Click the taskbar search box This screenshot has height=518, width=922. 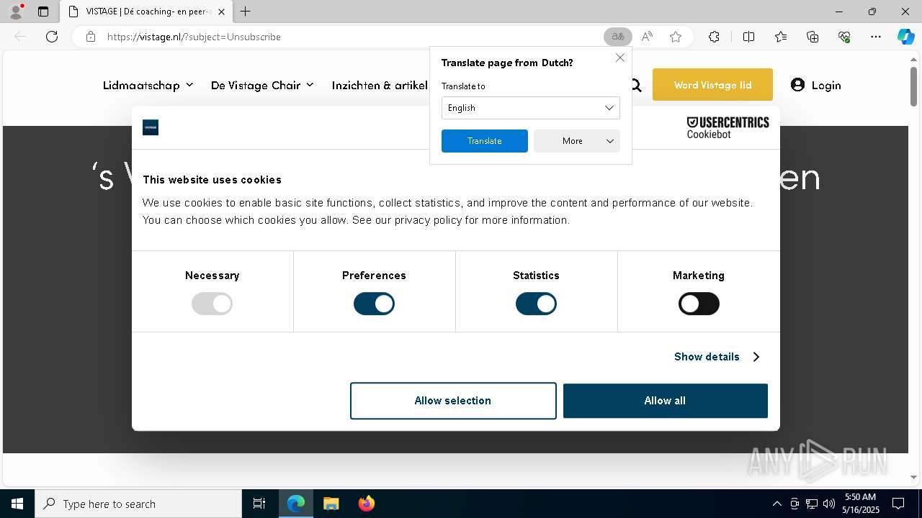138,504
